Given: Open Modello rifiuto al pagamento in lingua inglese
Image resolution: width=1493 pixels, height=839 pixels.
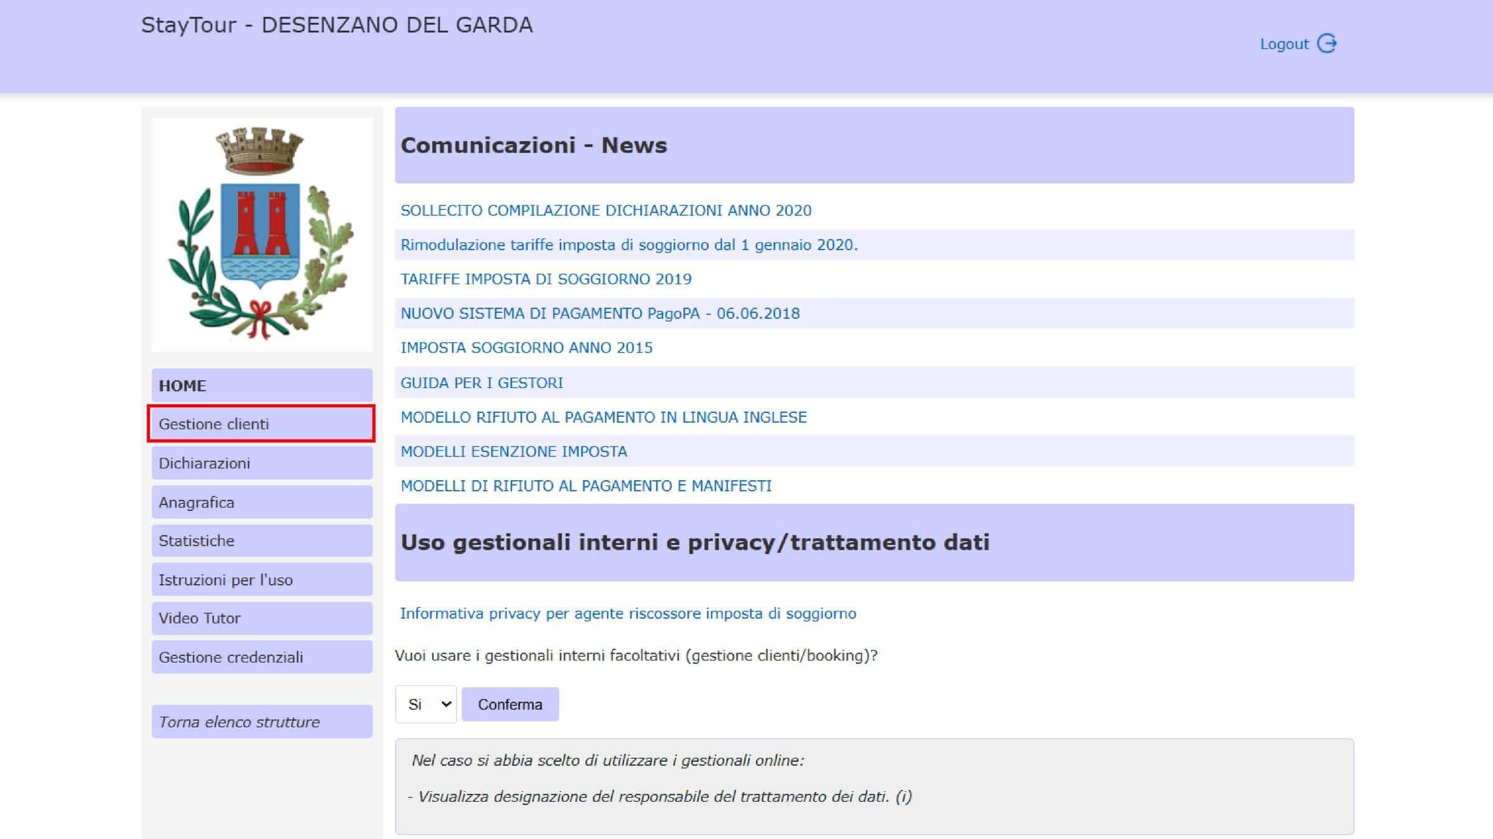Looking at the screenshot, I should (x=603, y=417).
